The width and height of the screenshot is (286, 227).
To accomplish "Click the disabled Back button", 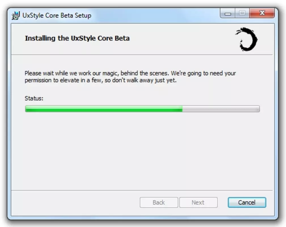I will click(x=159, y=202).
